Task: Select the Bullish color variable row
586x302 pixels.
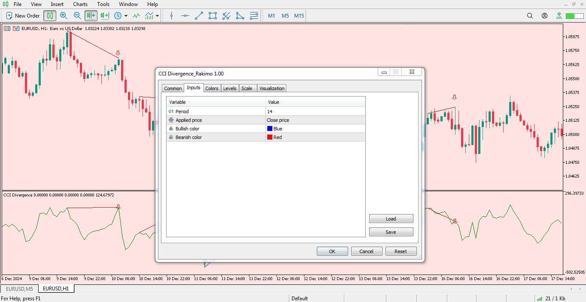Action: point(266,129)
